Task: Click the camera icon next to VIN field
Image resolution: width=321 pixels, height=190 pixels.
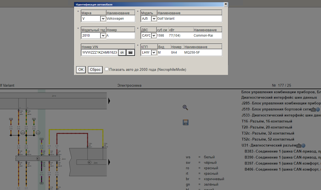Action: [x=131, y=52]
